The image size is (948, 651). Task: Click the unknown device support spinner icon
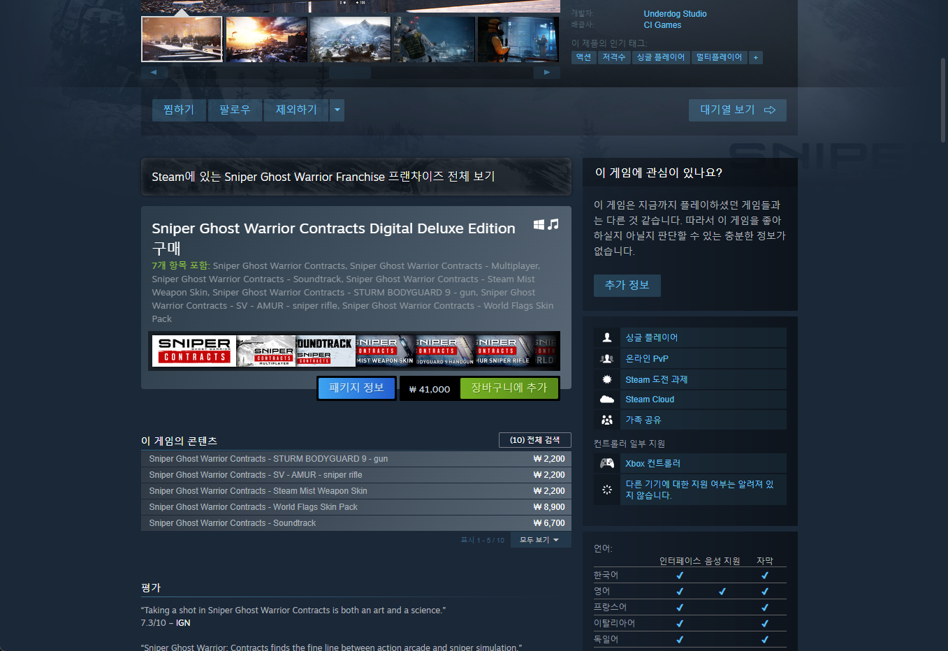coord(607,490)
